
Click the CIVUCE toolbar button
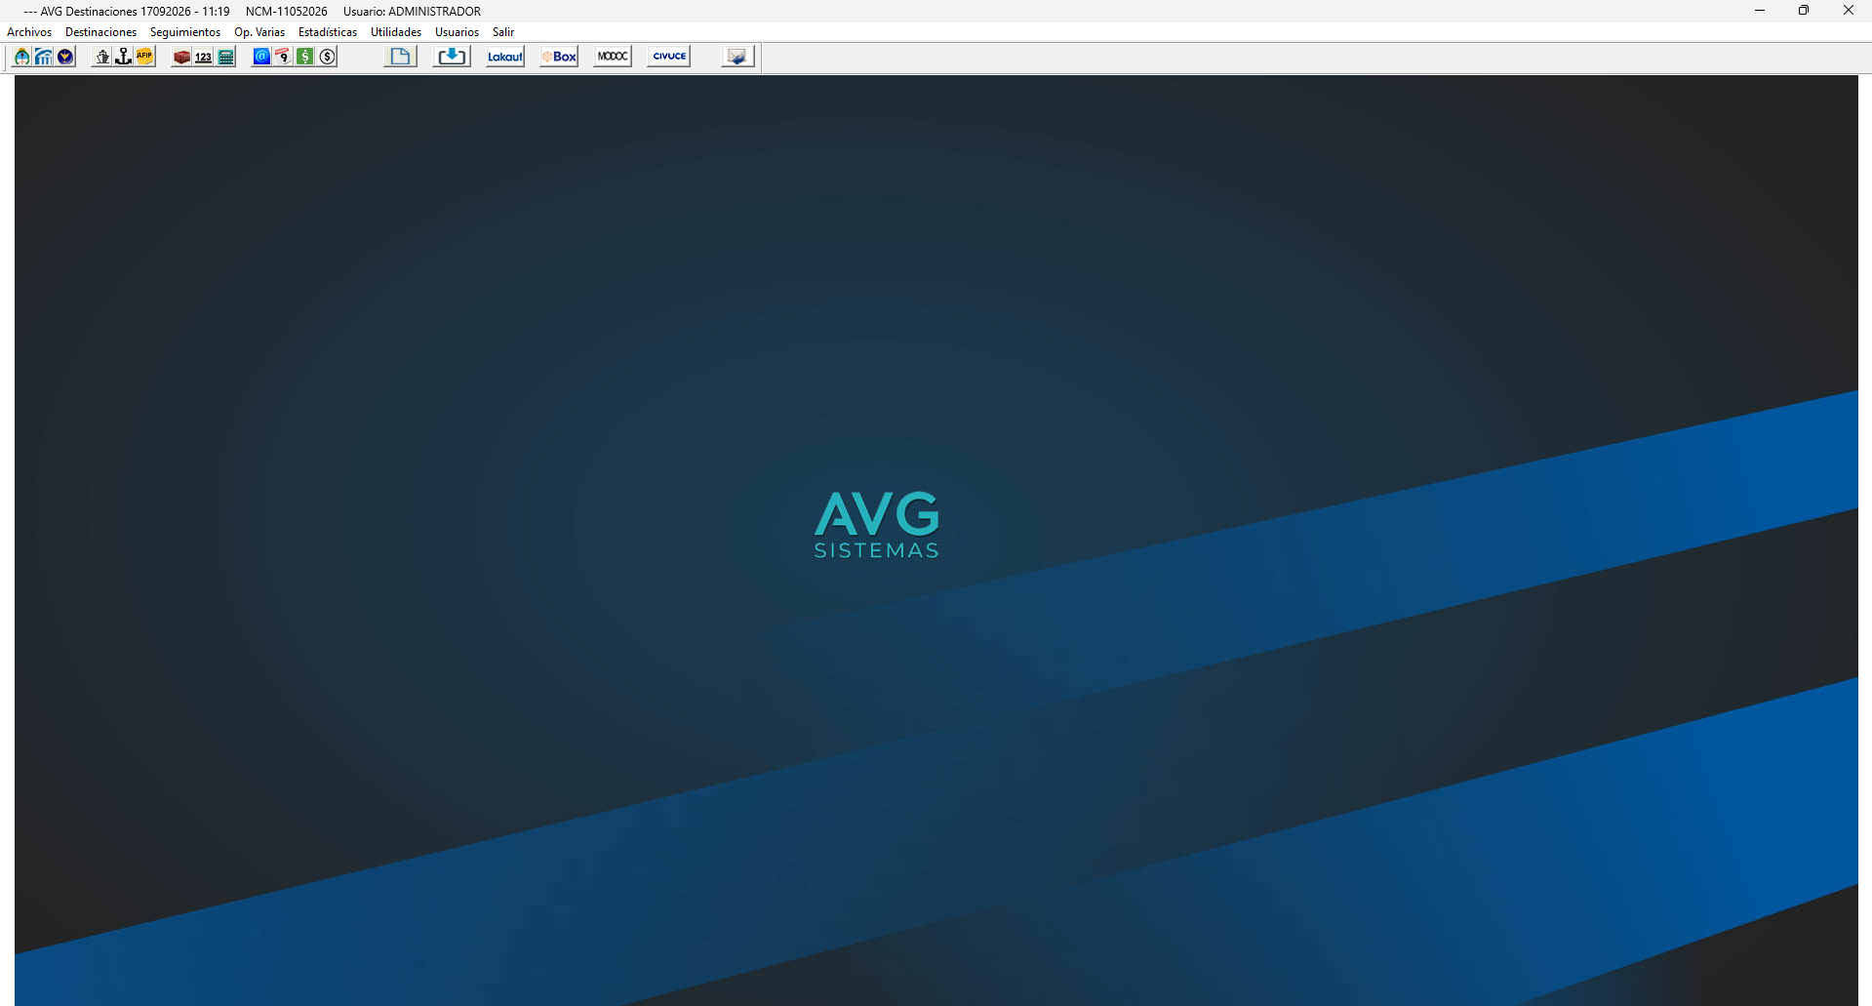(669, 57)
